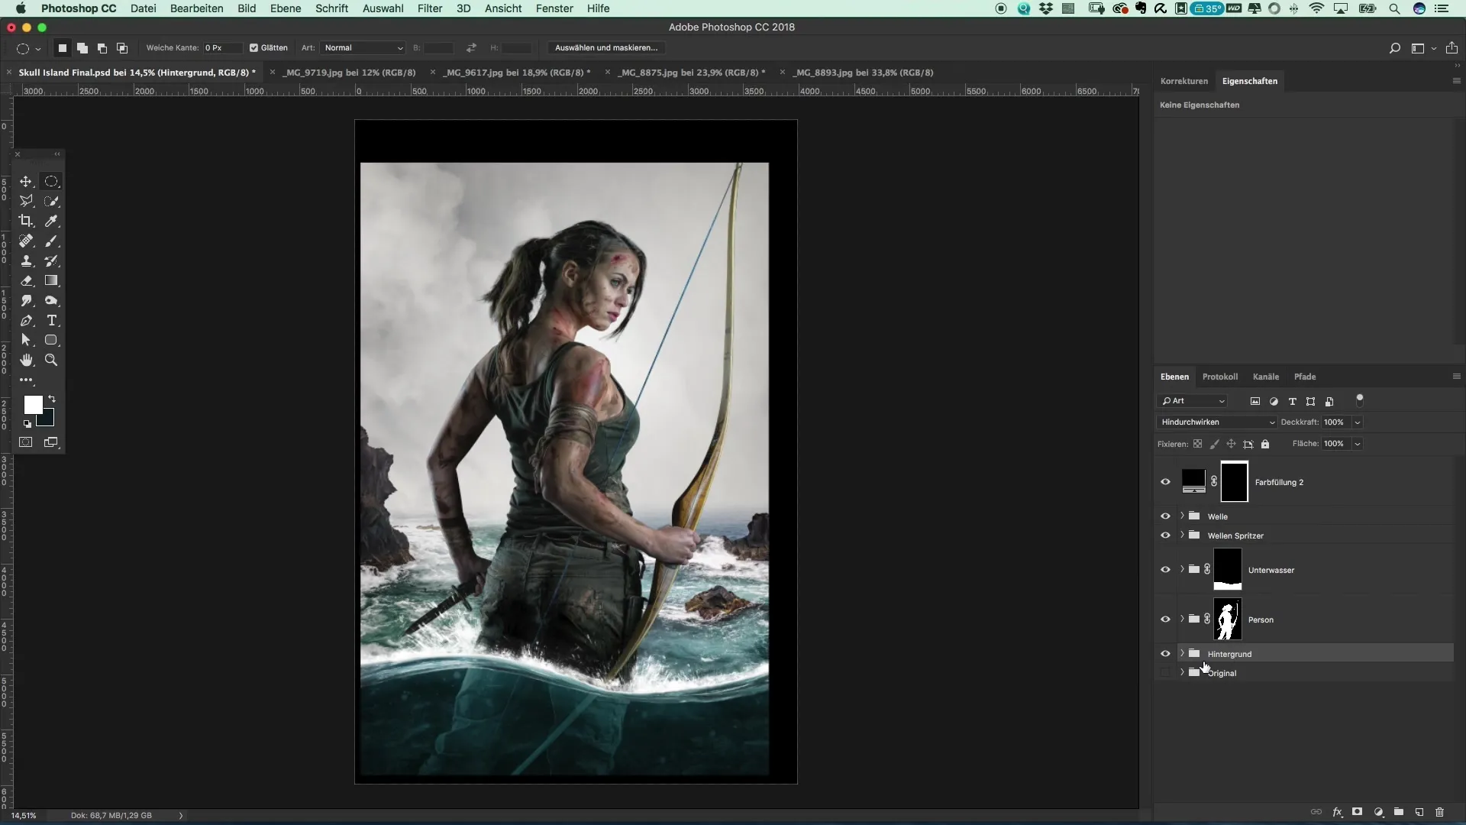The image size is (1466, 825).
Task: Expand the Welle group
Action: 1182,516
